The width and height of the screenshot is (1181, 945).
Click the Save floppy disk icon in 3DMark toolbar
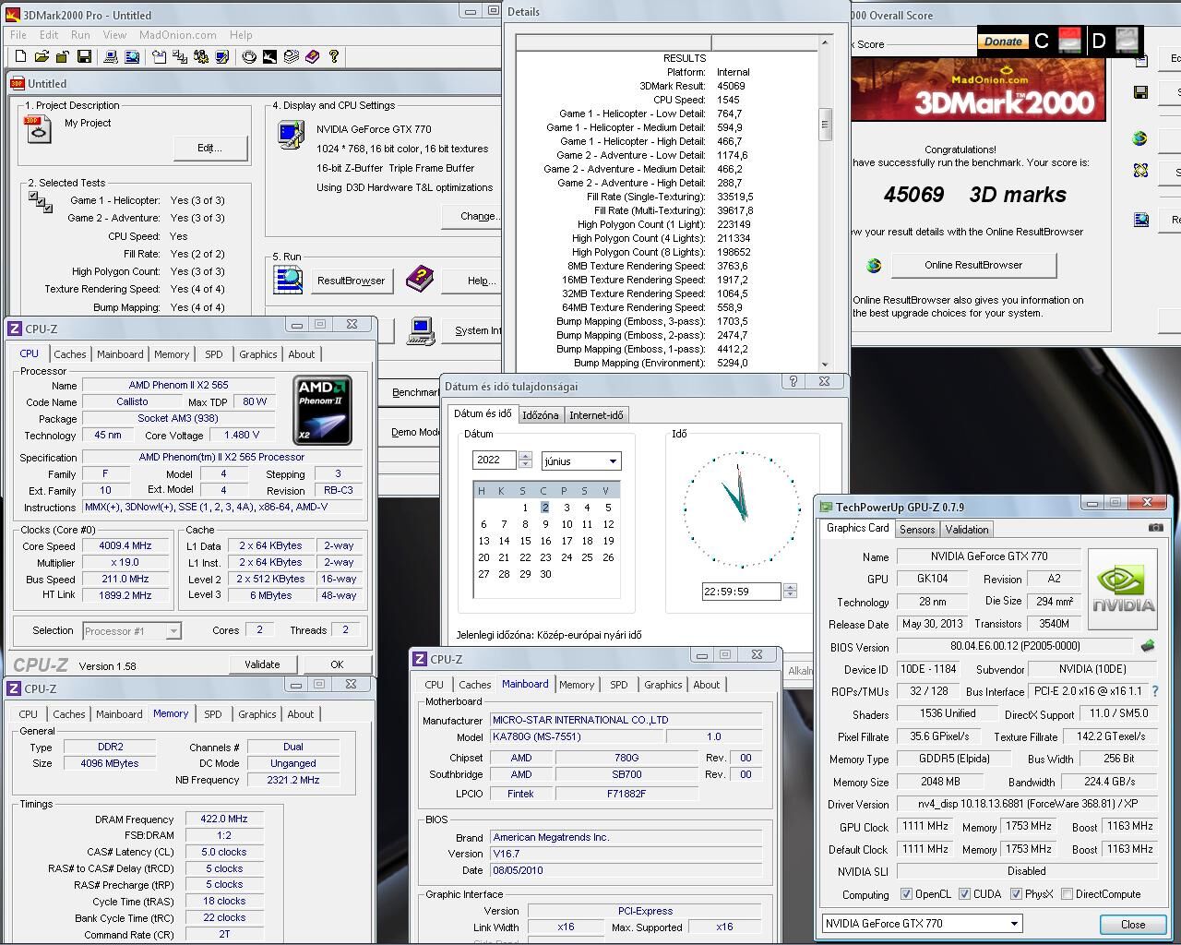(84, 57)
